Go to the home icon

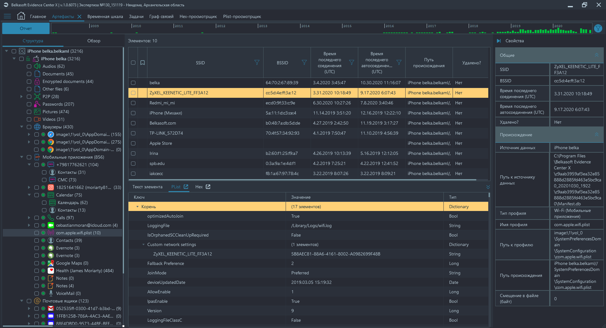(x=21, y=16)
